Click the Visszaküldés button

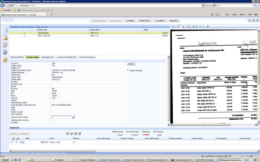click(159, 21)
